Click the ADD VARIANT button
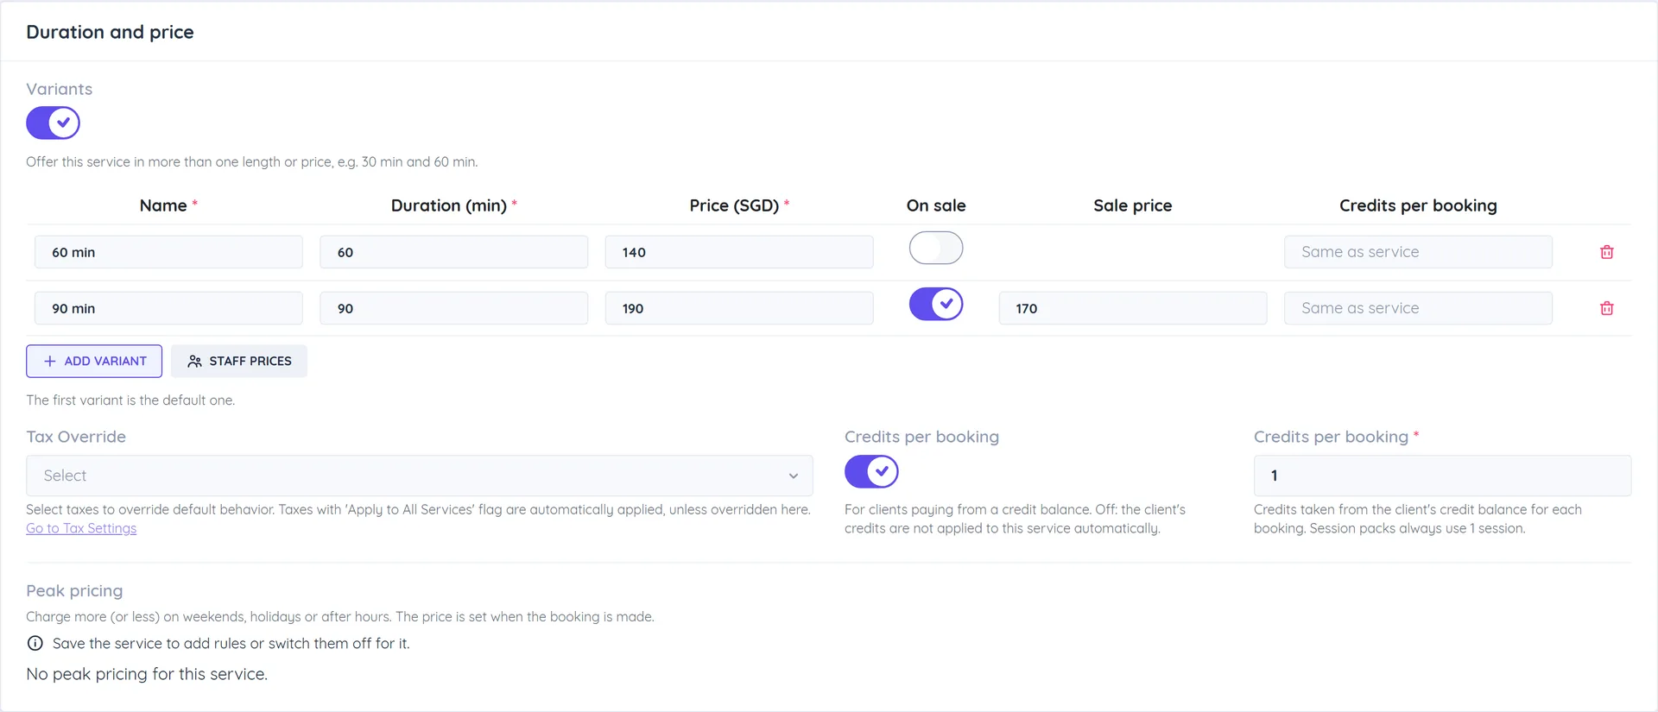The width and height of the screenshot is (1658, 712). (94, 361)
